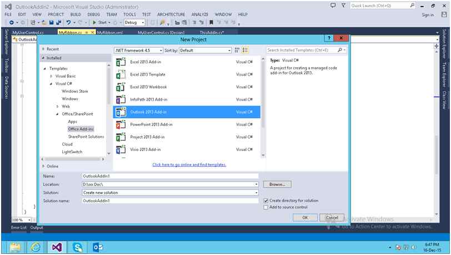
Task: Collapse the Visual C# tree node
Action: coord(51,84)
